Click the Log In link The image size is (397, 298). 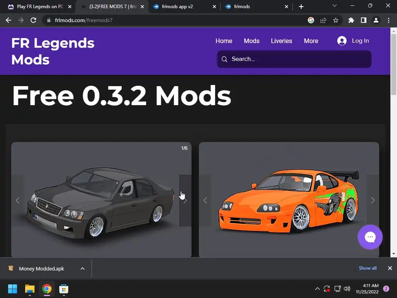[x=360, y=40]
